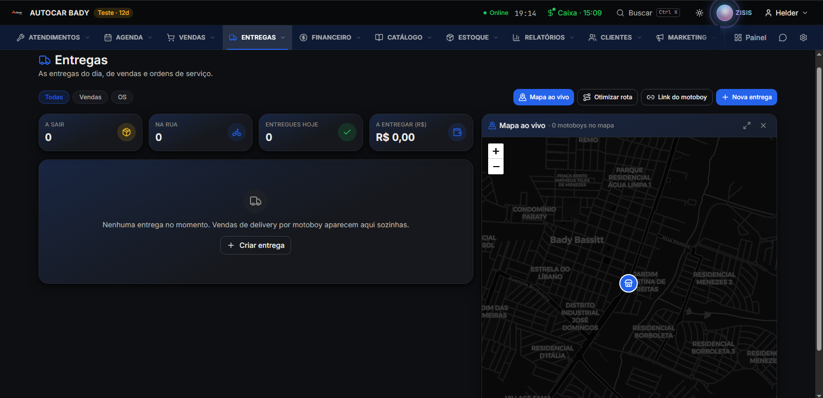Screen dimensions: 823x398
Task: Select the OS filter chip
Action: (122, 97)
